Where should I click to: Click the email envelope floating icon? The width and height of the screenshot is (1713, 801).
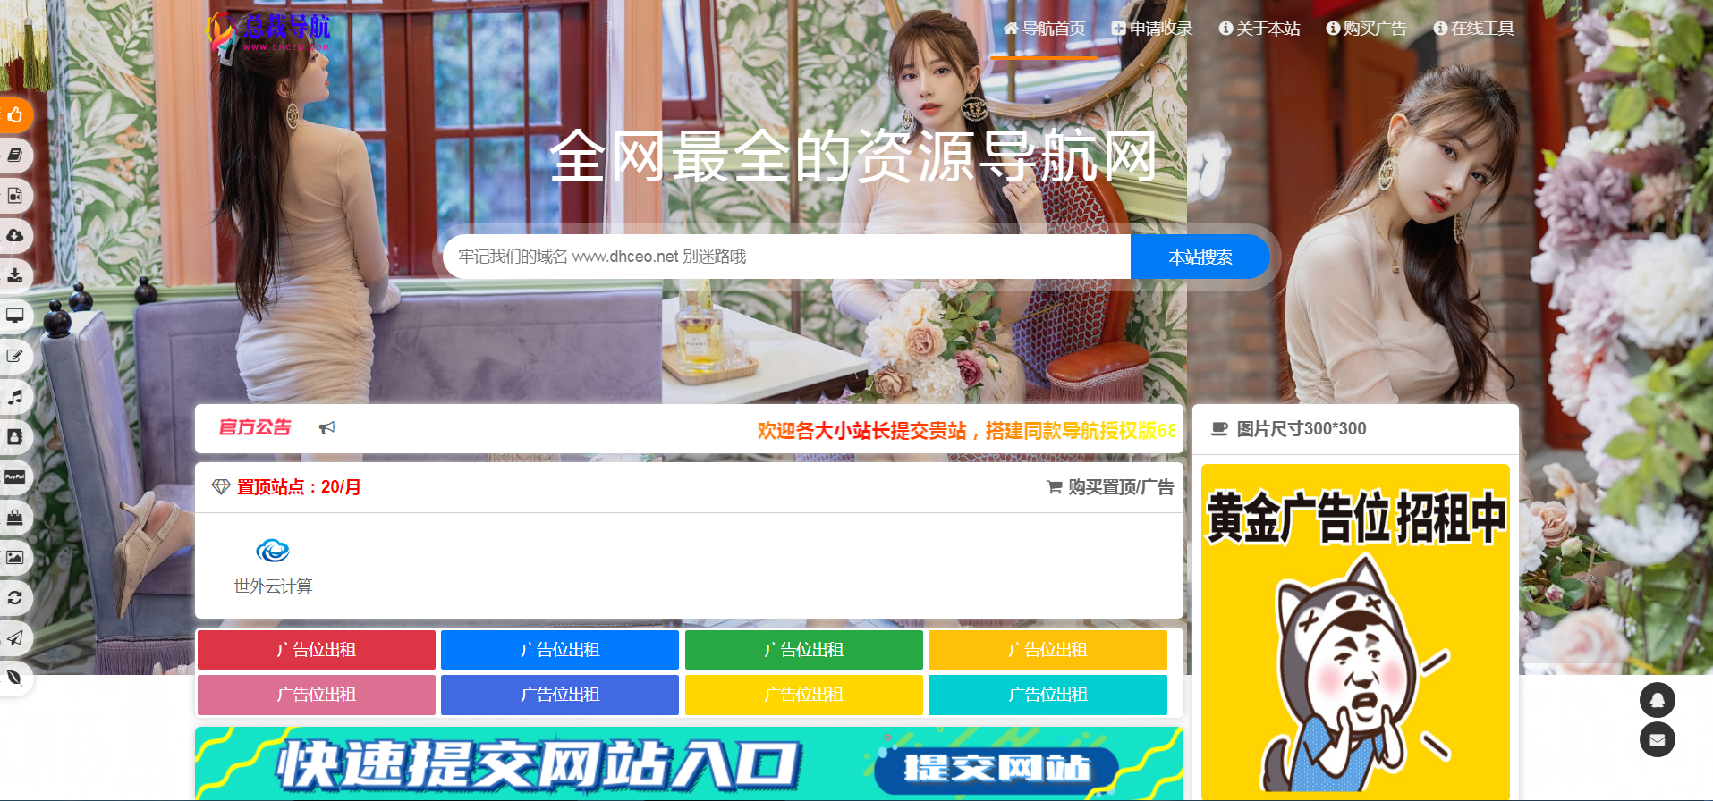click(x=1657, y=739)
